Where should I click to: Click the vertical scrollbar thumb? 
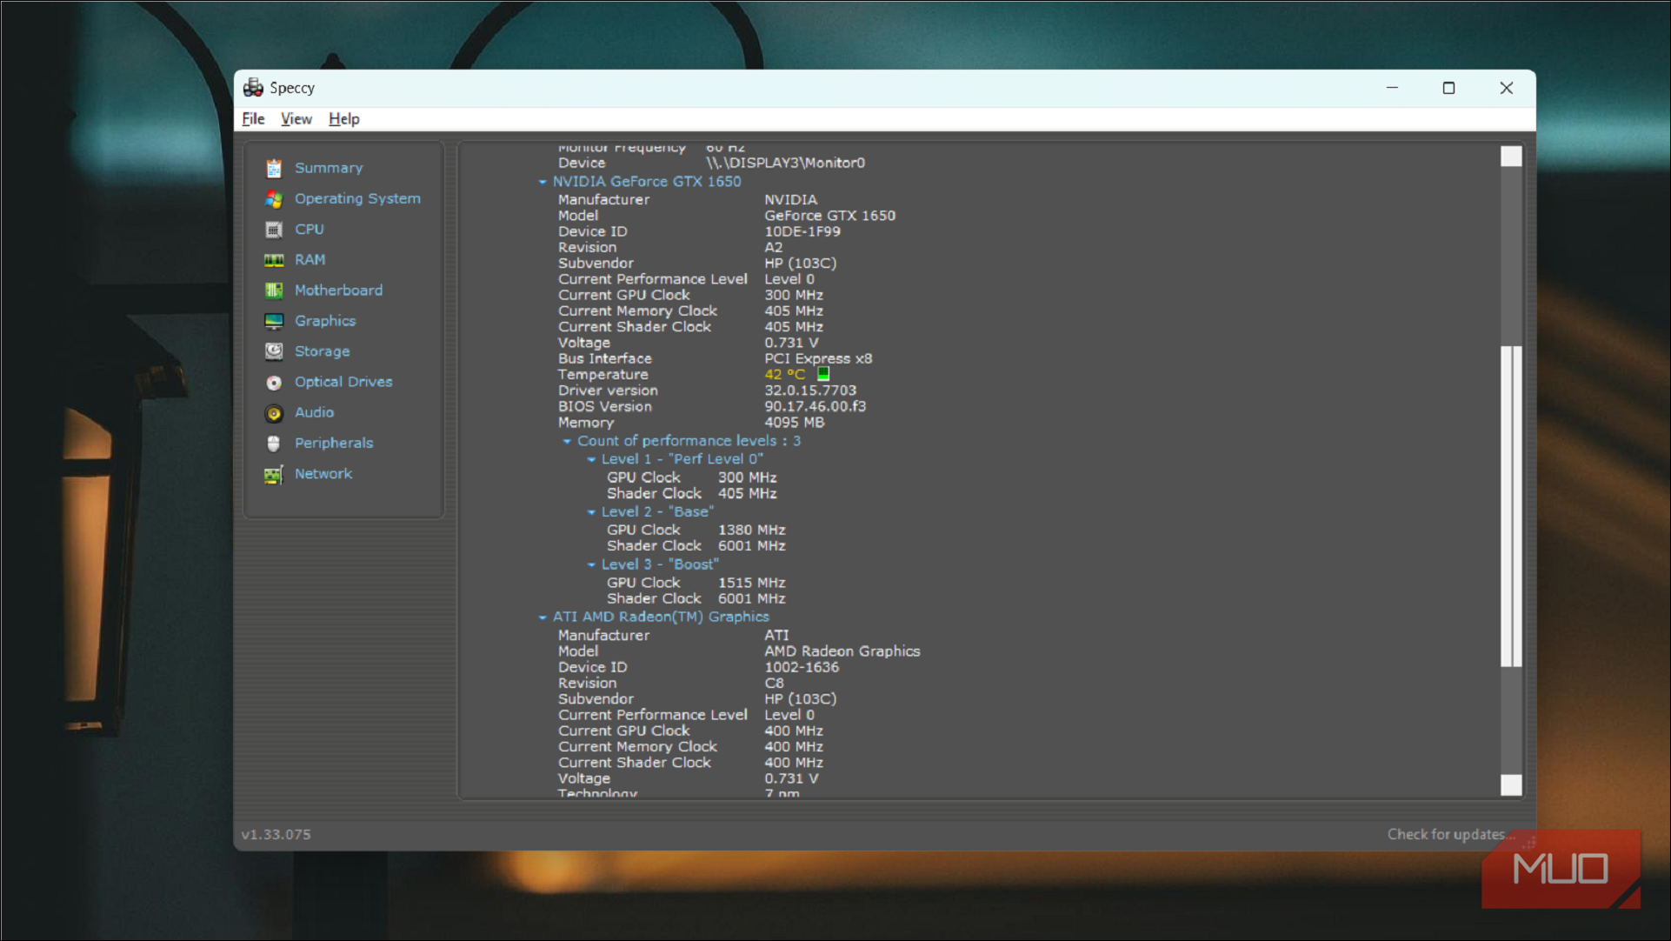pos(1511,505)
